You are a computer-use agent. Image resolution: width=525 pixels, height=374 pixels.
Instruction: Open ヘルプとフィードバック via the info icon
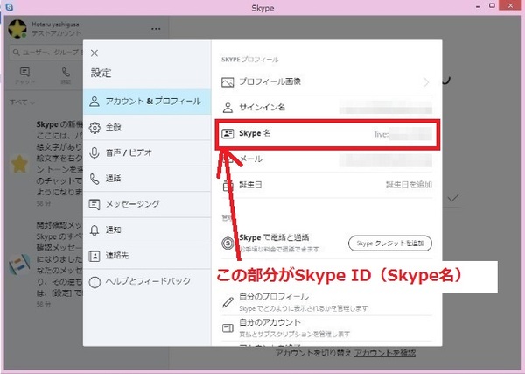(95, 281)
